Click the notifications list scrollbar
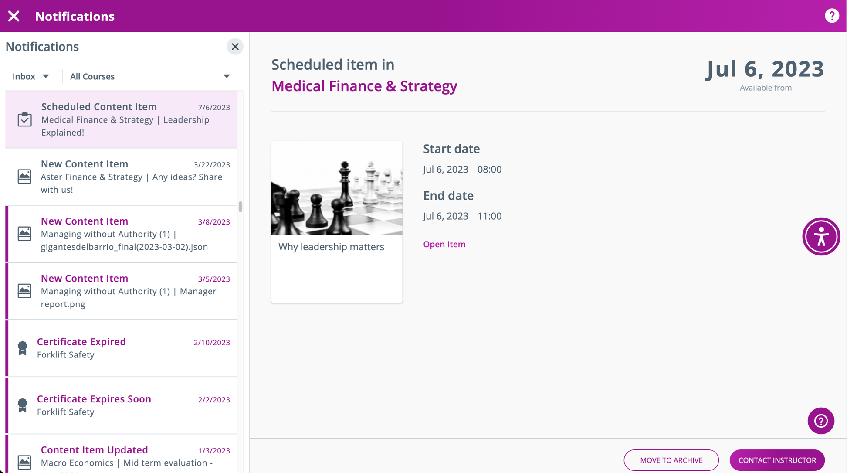847x473 pixels. click(x=240, y=207)
